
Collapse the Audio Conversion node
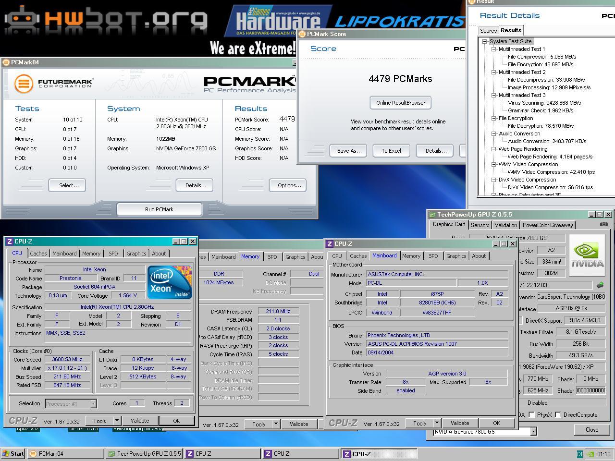[493, 133]
